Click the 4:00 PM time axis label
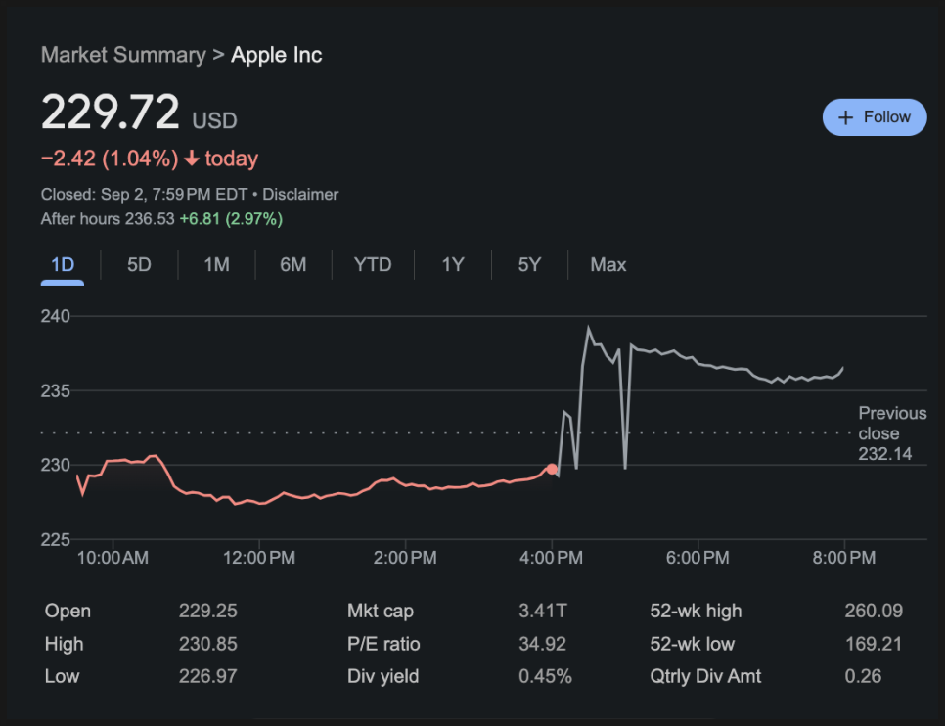This screenshot has height=726, width=945. 552,557
